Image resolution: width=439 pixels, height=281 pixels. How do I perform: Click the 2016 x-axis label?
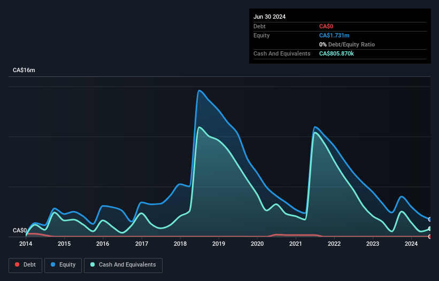pos(103,244)
